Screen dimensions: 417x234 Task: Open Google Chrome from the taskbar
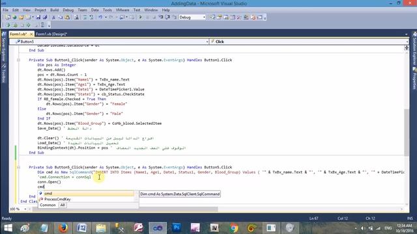[x=234, y=228]
